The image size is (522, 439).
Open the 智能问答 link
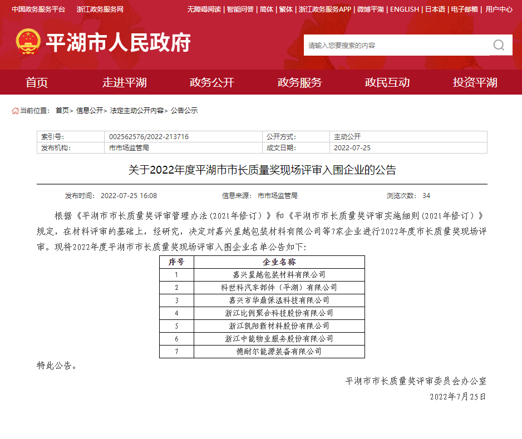click(240, 9)
